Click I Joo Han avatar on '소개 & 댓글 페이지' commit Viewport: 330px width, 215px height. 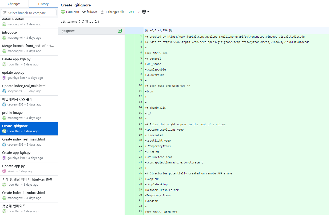point(4,185)
